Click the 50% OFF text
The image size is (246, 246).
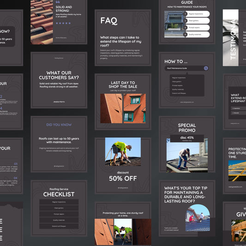(123, 179)
